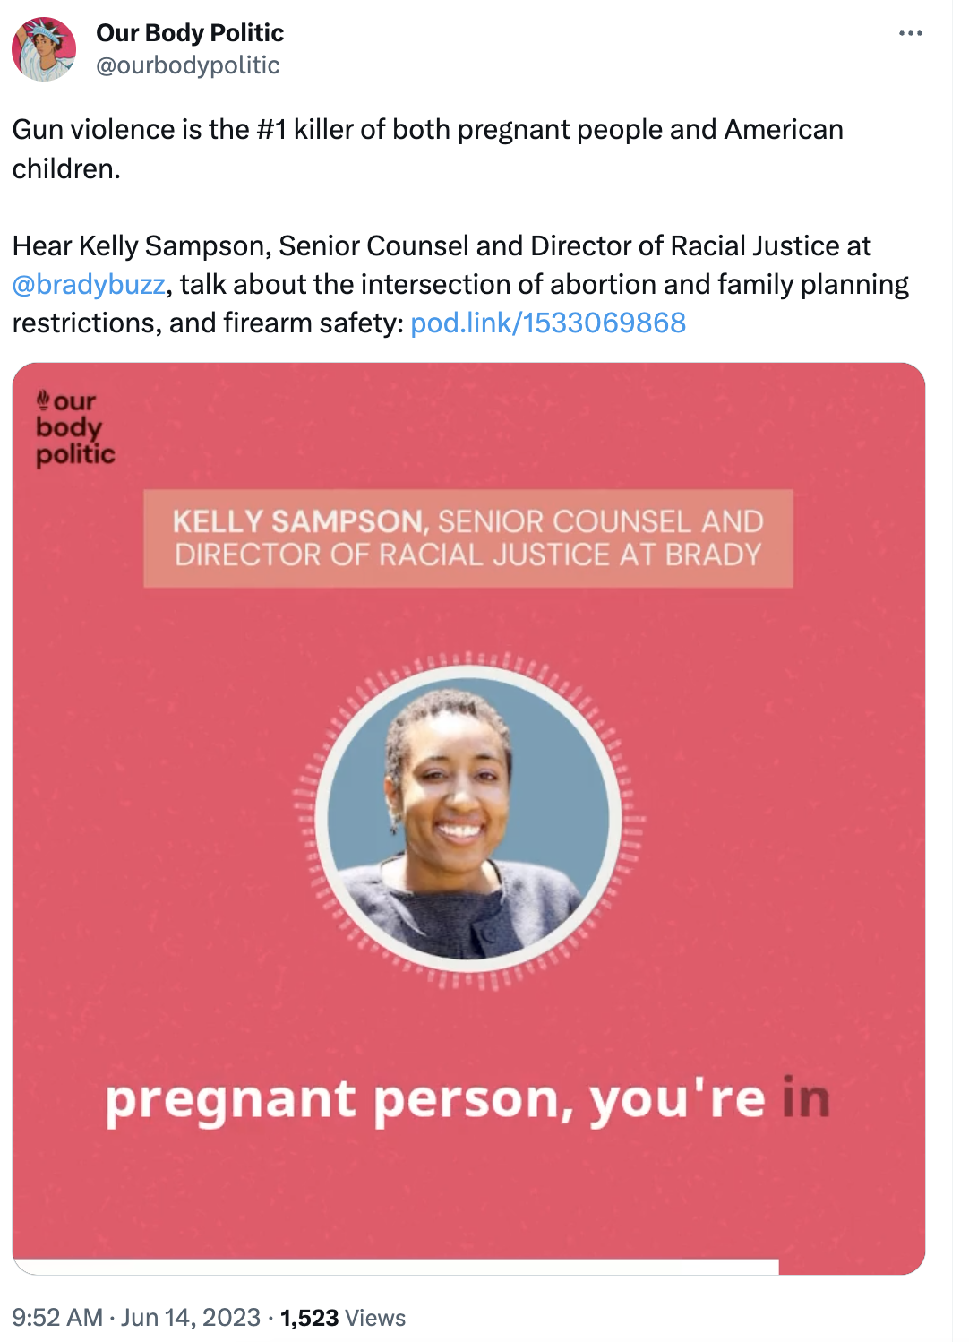The height and width of the screenshot is (1342, 969).
Task: Click the 9:52 AM timestamp
Action: [x=57, y=1318]
